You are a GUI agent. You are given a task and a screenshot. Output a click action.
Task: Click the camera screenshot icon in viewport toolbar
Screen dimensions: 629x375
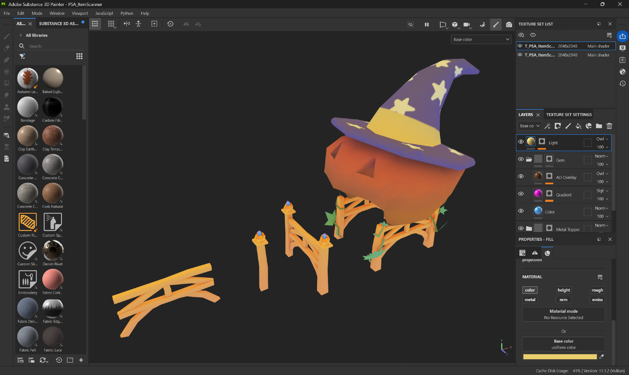tap(509, 24)
